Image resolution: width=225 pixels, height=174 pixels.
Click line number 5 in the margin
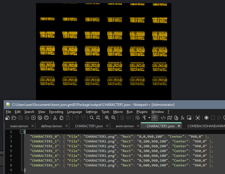tap(11, 151)
